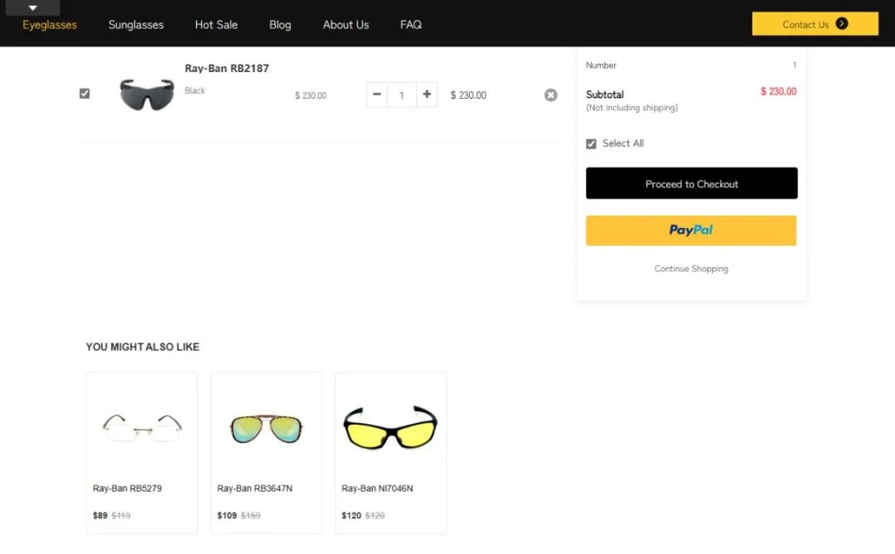Remove Ray-Ban RB2187 from cart
The height and width of the screenshot is (554, 895).
tap(550, 95)
